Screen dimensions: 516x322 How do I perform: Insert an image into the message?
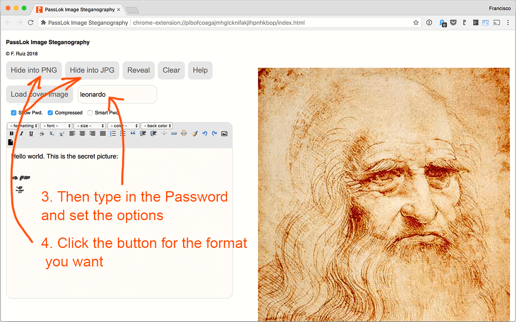225,134
